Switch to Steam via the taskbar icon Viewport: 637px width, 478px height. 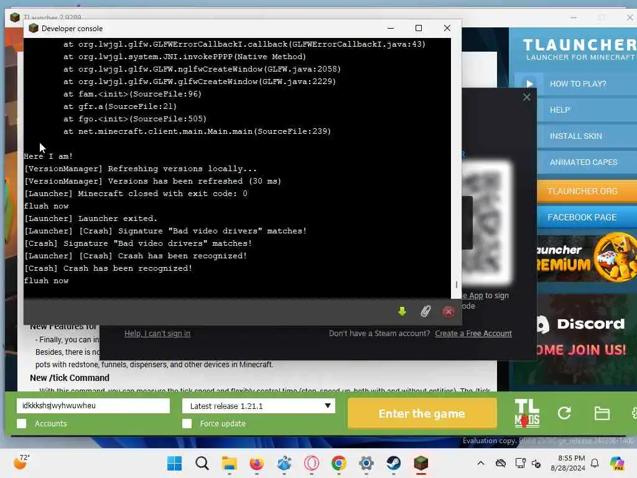pos(393,463)
